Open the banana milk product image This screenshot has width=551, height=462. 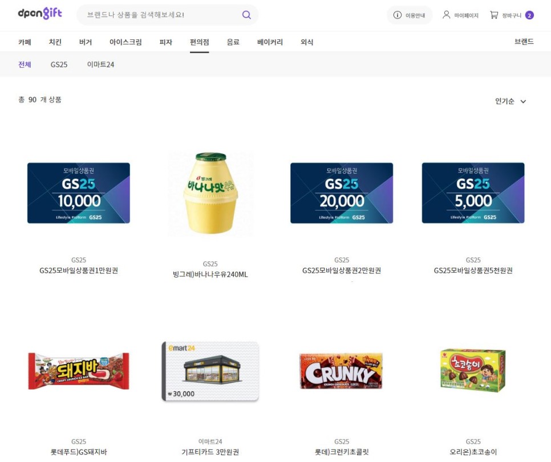coord(210,194)
